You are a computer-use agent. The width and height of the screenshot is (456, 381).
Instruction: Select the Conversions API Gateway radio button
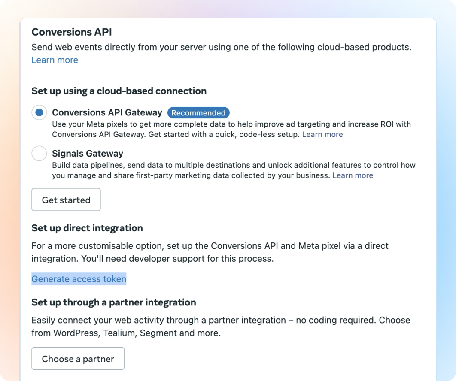coord(39,113)
